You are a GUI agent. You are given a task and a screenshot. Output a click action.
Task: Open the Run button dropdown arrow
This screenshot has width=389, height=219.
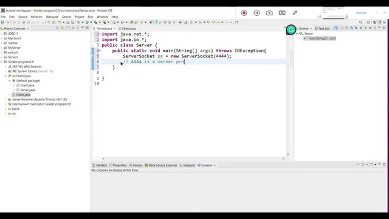(91, 23)
